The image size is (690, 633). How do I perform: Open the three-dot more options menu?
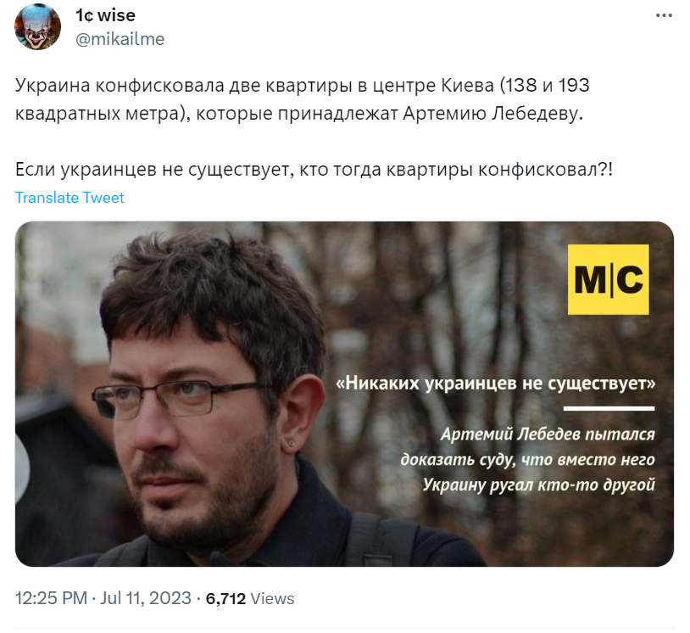point(664,15)
